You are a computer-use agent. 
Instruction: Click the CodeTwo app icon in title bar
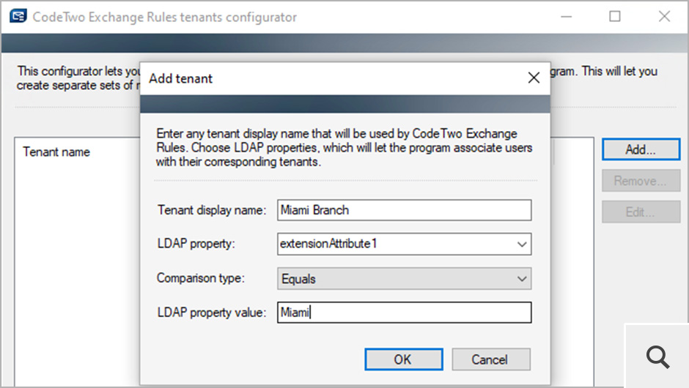point(18,17)
